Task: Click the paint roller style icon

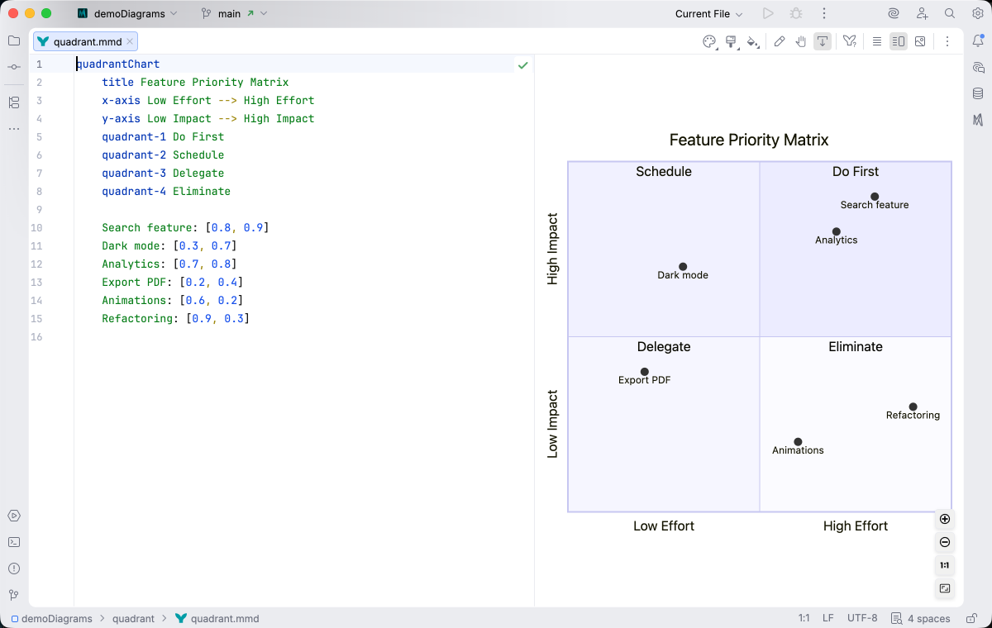Action: tap(731, 41)
